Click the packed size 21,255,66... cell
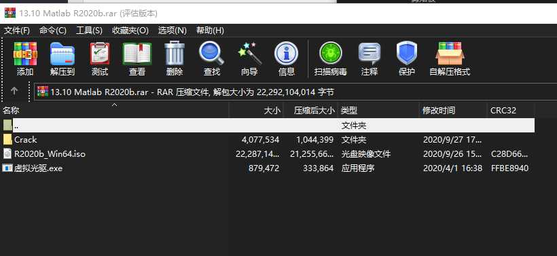557x256 pixels. [x=312, y=153]
